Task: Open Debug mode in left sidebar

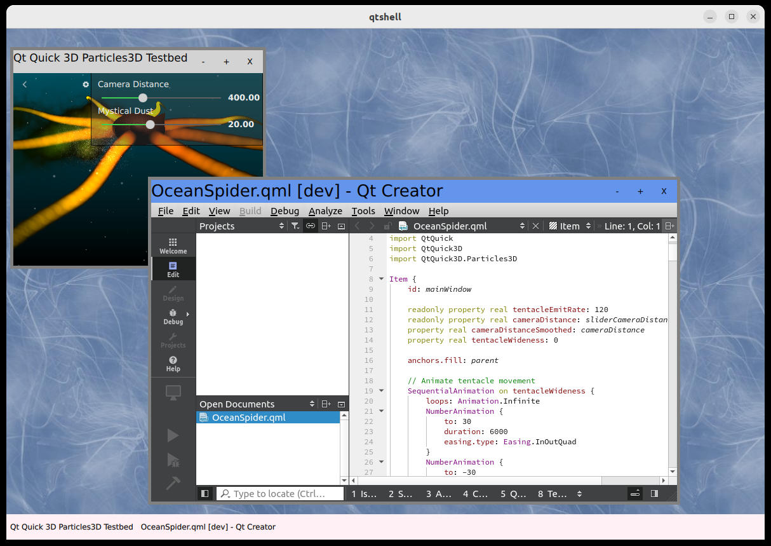Action: 173,316
